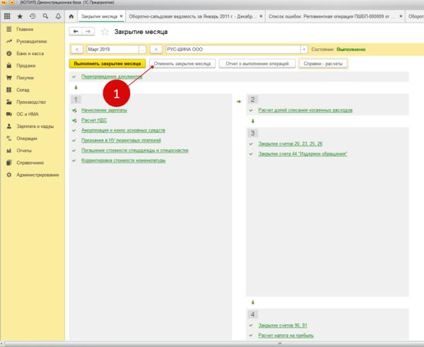Viewport: 424px width, 347px height.
Task: Go to previous month button
Action: click(x=77, y=49)
